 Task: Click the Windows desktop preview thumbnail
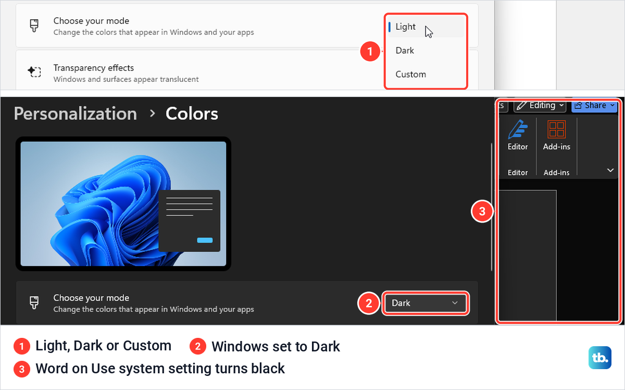coord(123,204)
